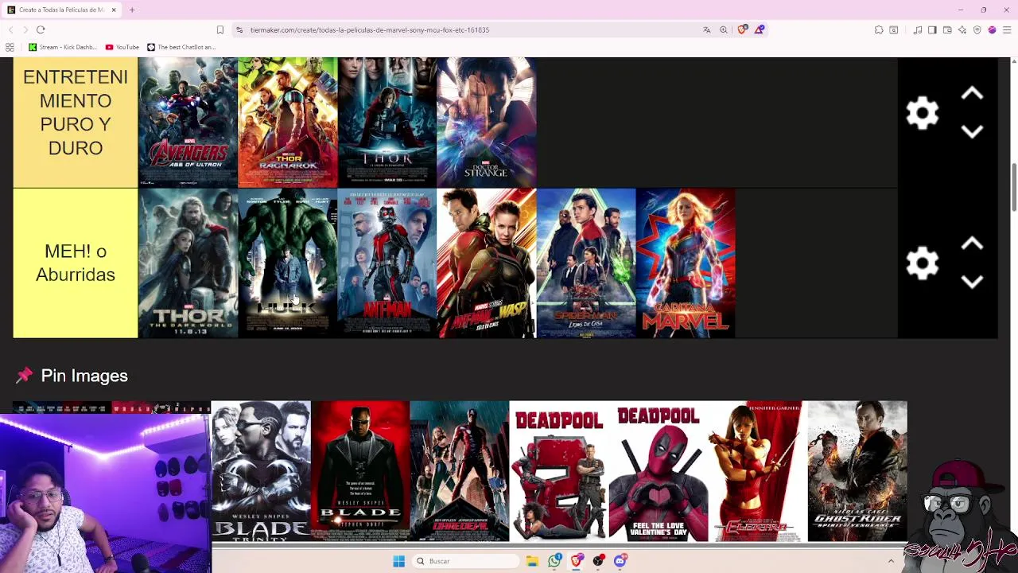Click the page vertical scrollbar thumb
Image resolution: width=1018 pixels, height=573 pixels.
click(x=1013, y=187)
